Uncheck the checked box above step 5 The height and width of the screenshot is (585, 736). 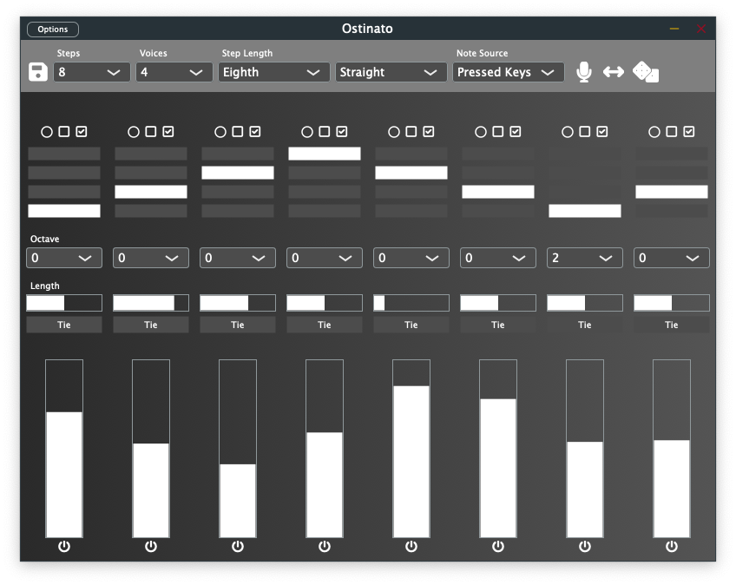pos(429,131)
